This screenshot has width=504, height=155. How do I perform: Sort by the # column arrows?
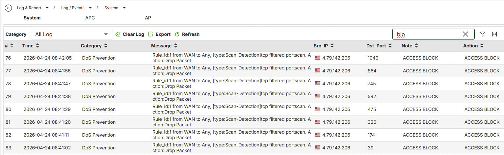tap(12, 46)
